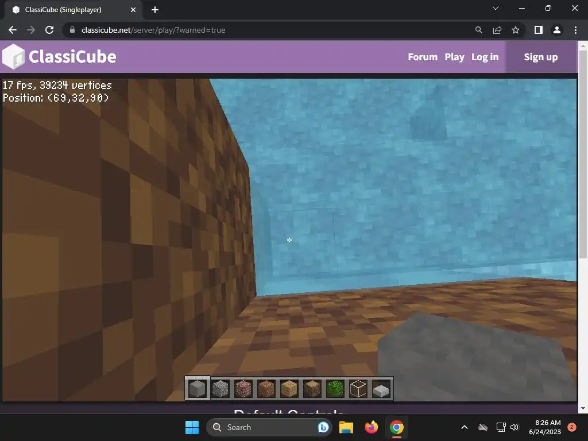This screenshot has width=588, height=441.
Task: Go back to the previous page
Action: click(13, 30)
